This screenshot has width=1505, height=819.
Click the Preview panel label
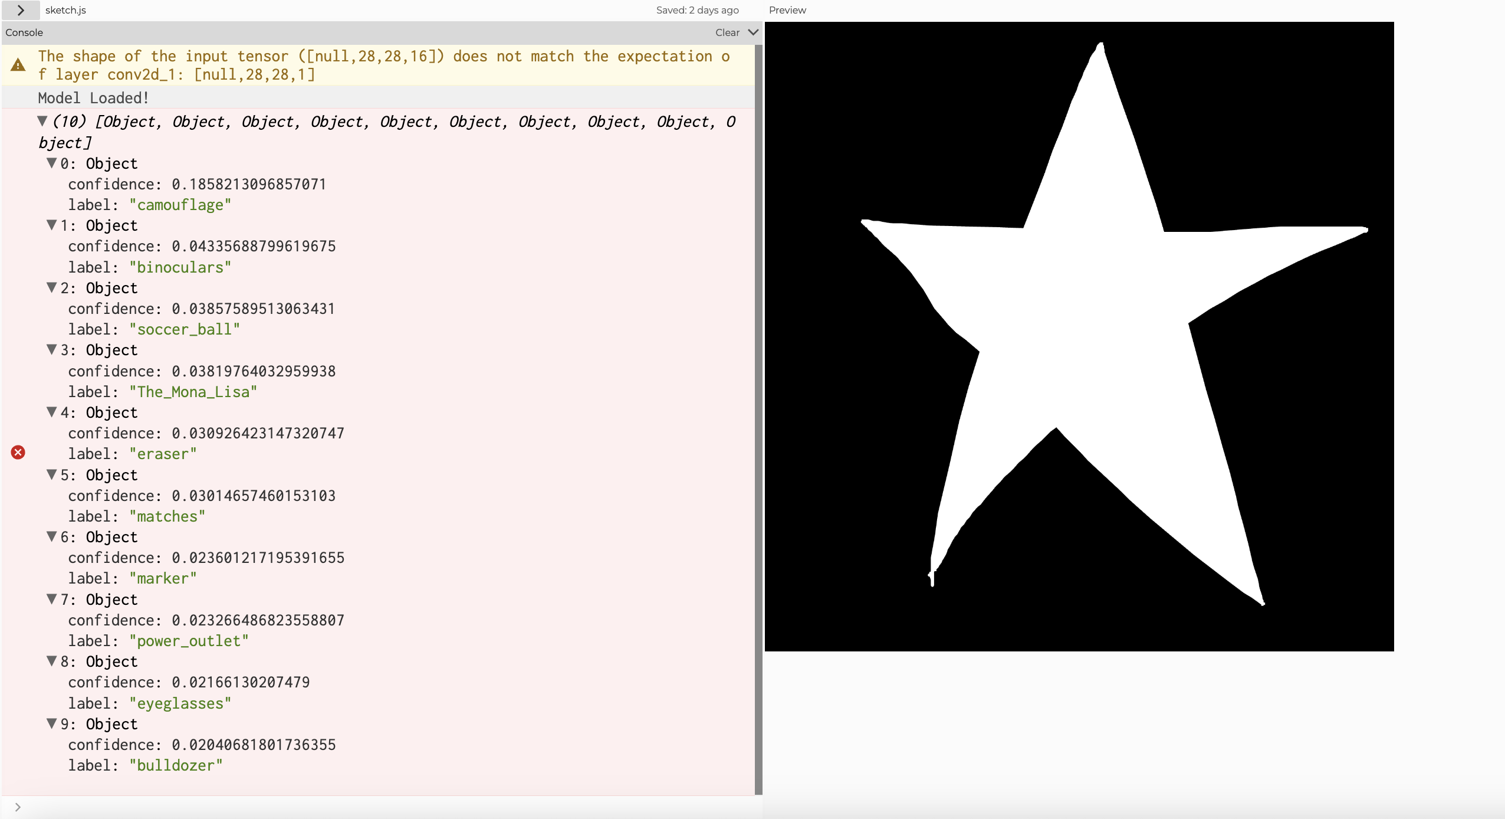click(787, 10)
